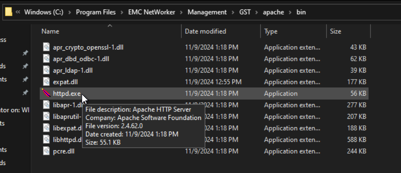The height and width of the screenshot is (173, 401).
Task: Sort files by Type column header
Action: pyautogui.click(x=271, y=32)
